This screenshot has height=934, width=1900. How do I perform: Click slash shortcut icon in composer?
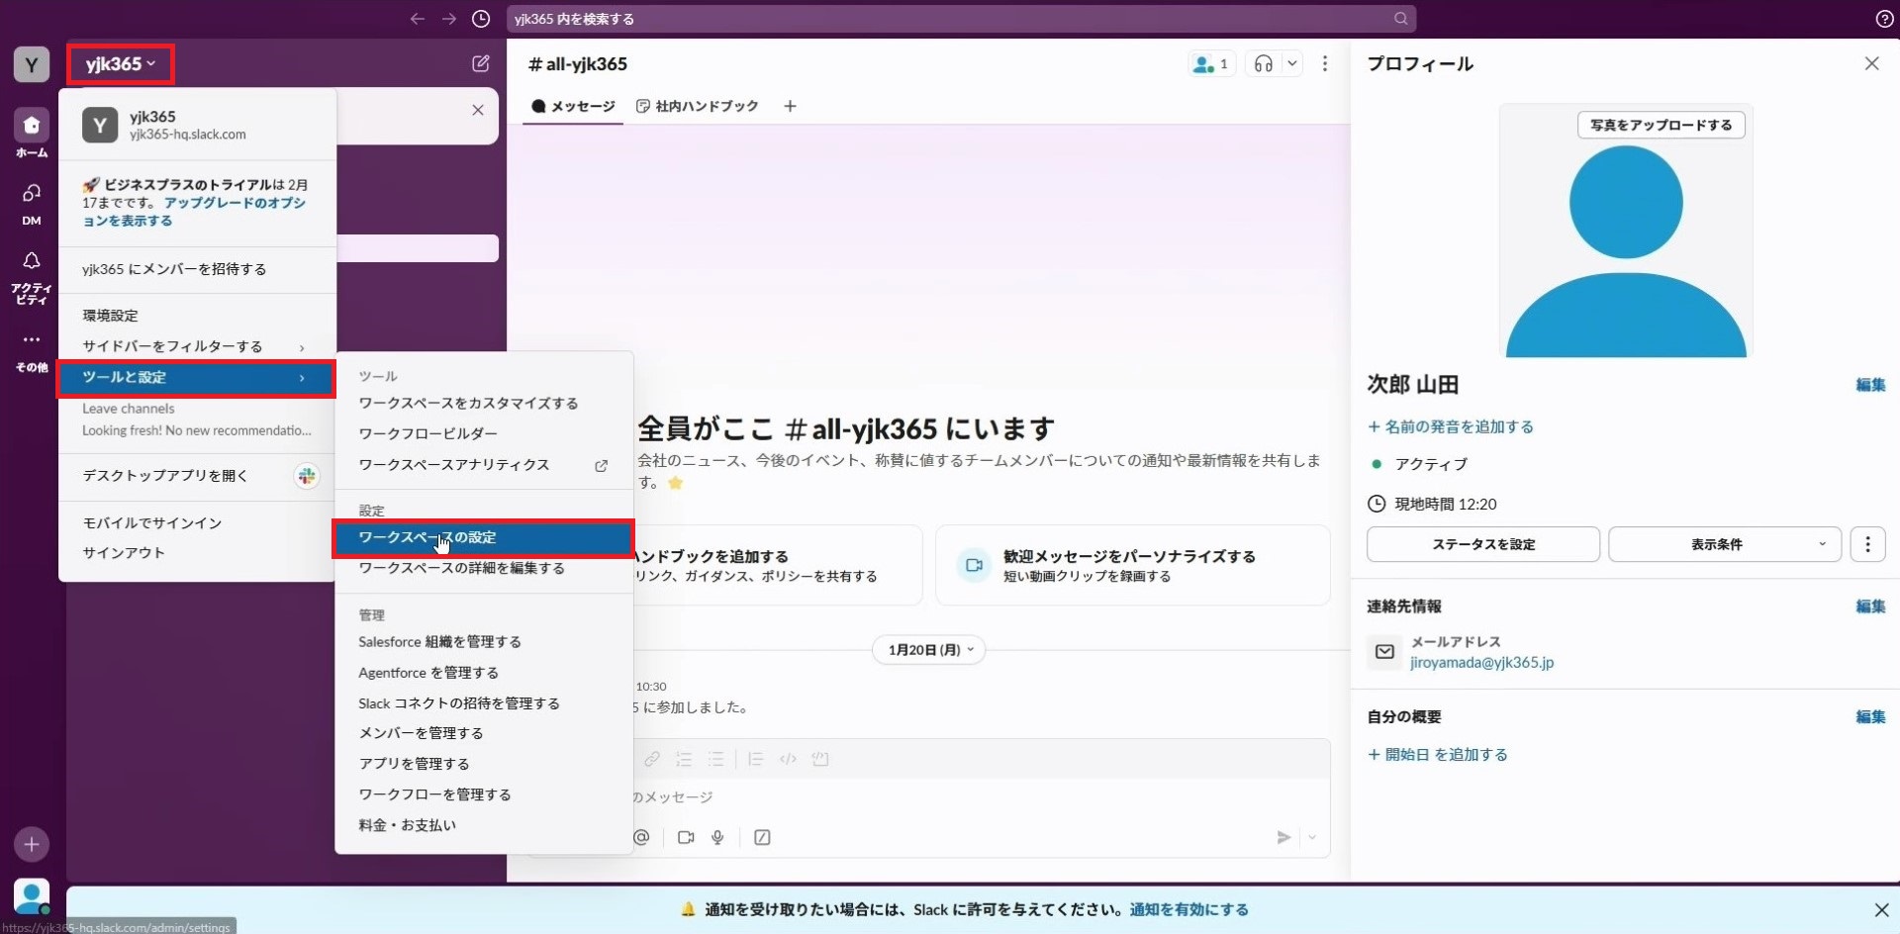point(762,837)
